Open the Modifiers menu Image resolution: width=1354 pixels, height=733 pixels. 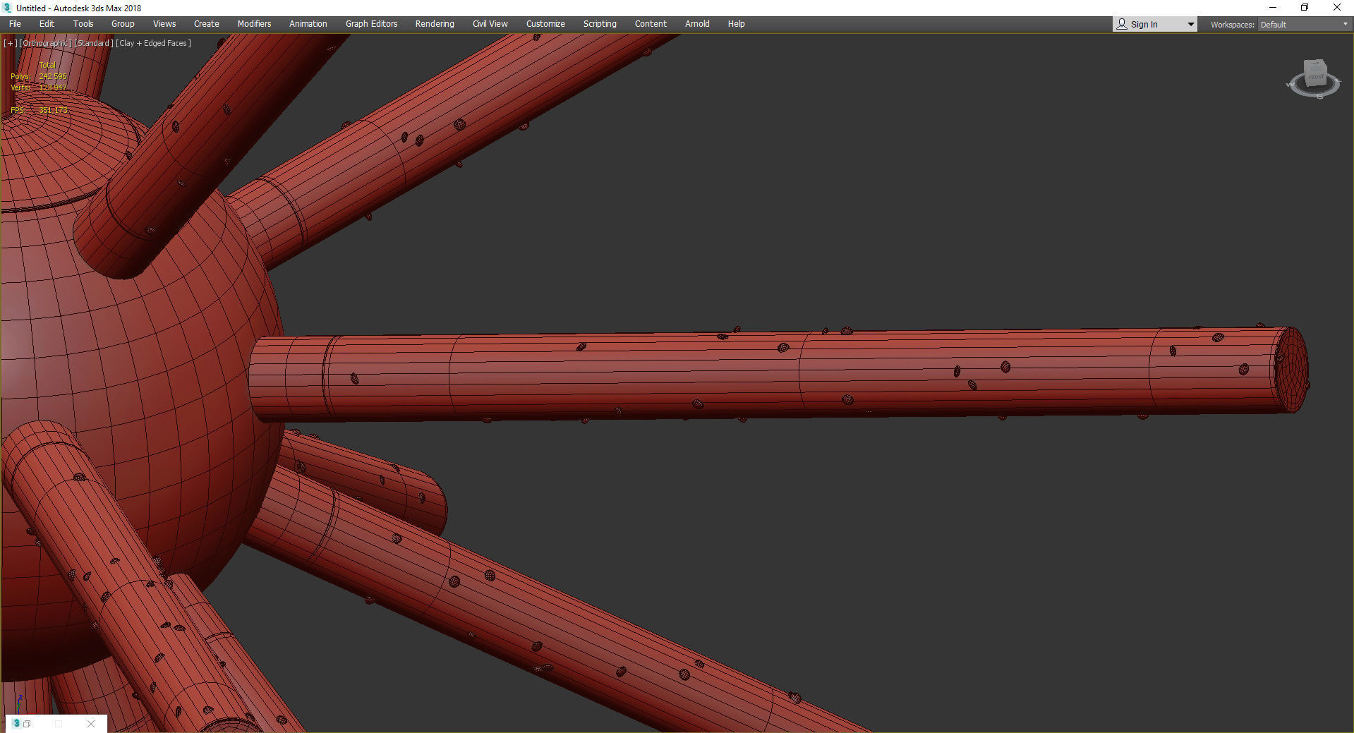click(x=254, y=24)
